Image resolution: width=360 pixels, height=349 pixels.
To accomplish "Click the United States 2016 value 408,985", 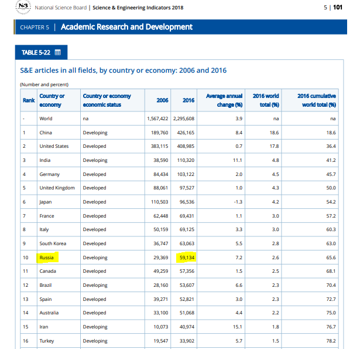I will pos(186,146).
